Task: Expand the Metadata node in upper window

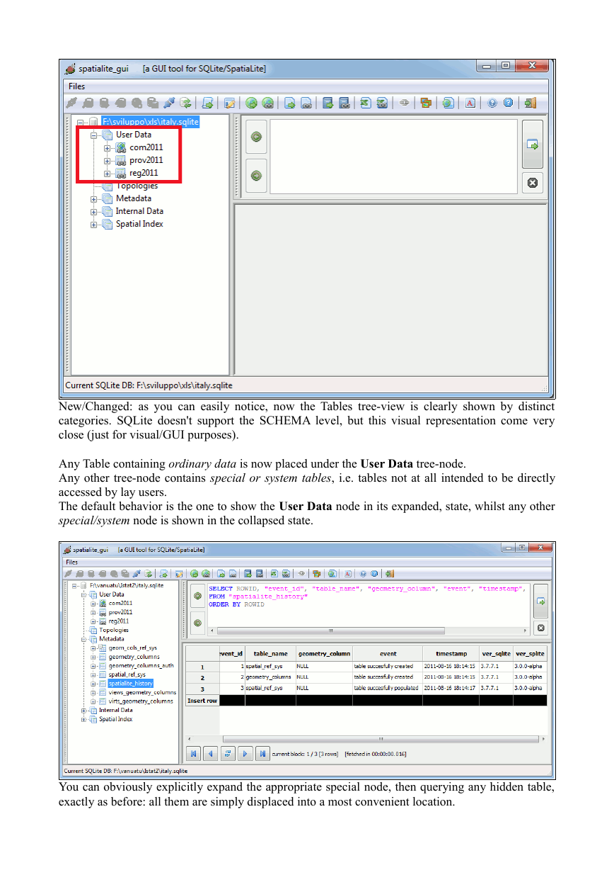Action: click(93, 198)
